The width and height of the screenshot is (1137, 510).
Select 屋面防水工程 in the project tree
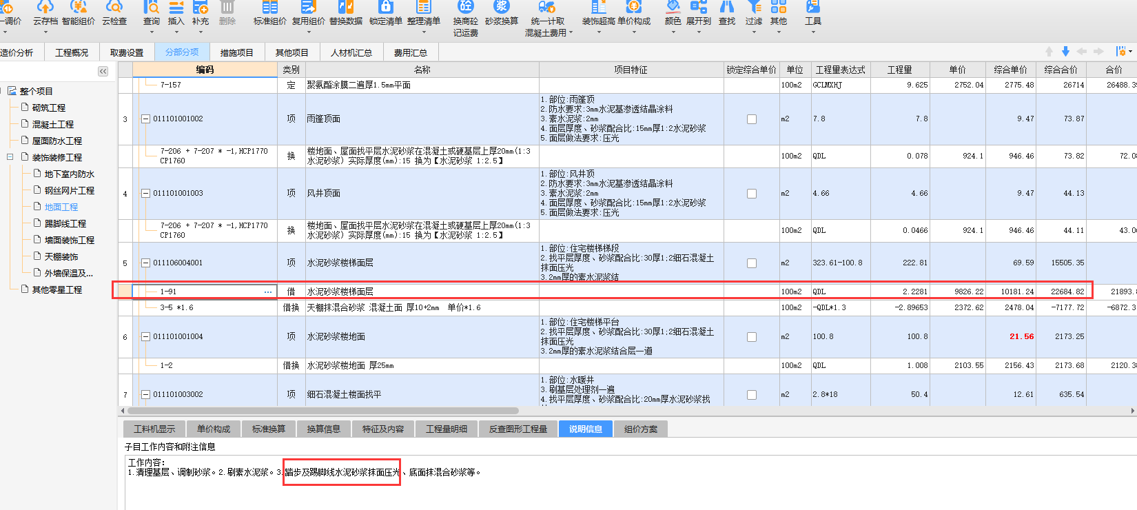[57, 141]
